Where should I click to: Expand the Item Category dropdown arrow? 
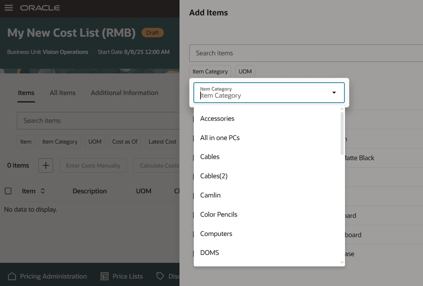click(333, 93)
